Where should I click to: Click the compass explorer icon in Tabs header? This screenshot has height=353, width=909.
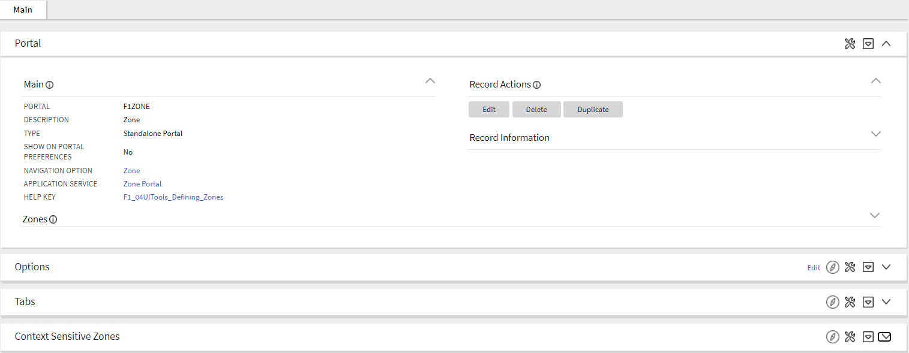coord(832,301)
